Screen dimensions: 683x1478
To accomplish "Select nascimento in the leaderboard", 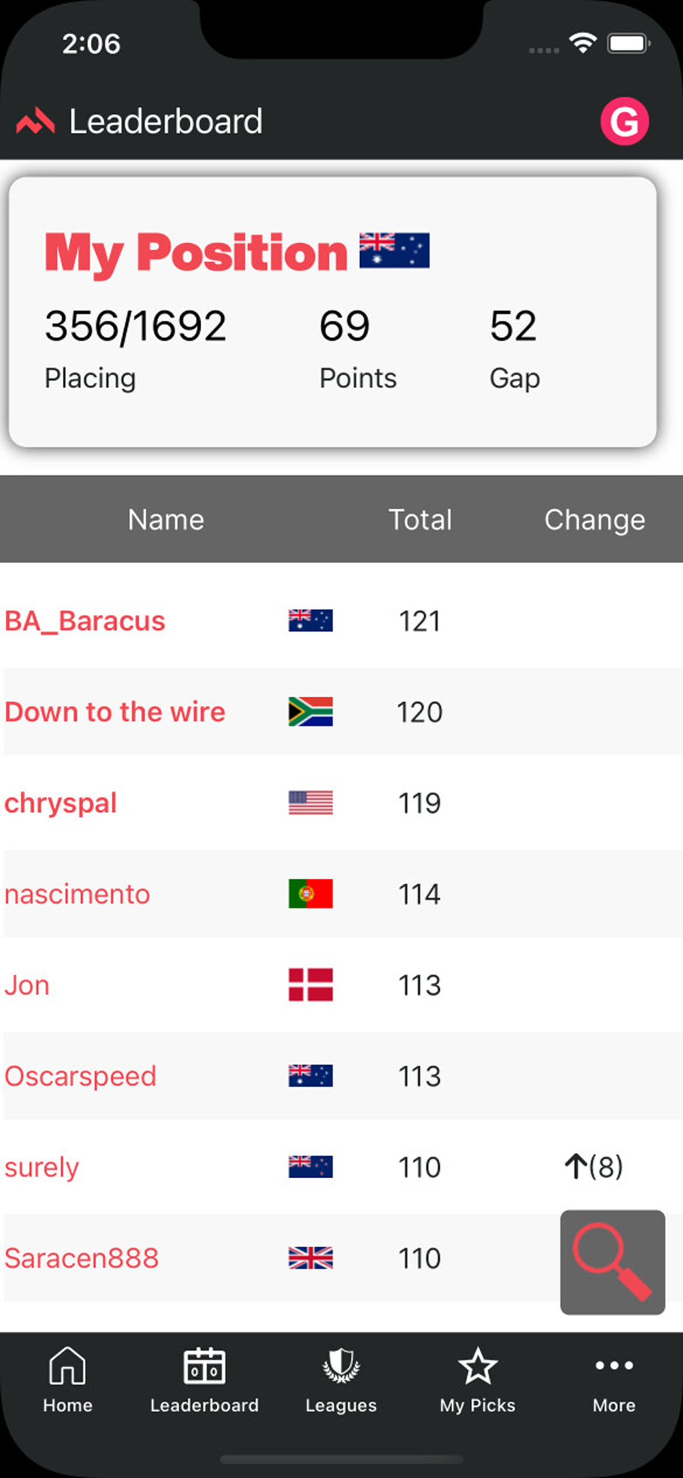I will (78, 894).
